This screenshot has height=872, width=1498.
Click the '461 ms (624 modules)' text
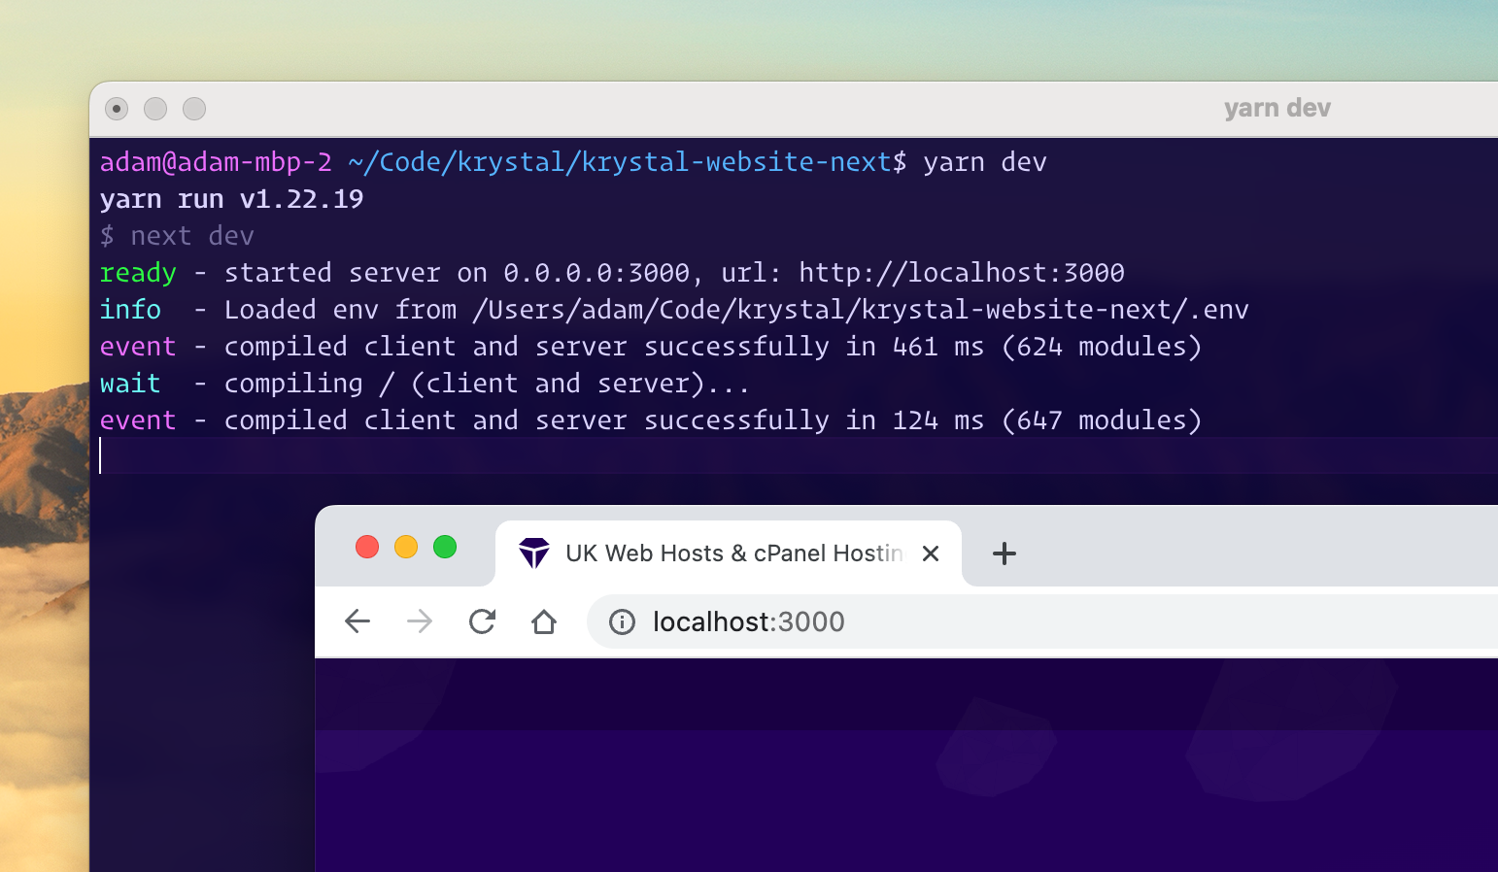point(1047,347)
